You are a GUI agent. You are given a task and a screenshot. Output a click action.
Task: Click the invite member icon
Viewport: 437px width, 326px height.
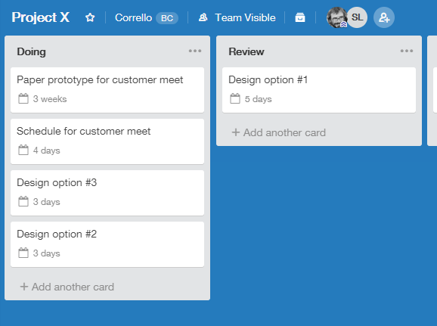point(384,17)
